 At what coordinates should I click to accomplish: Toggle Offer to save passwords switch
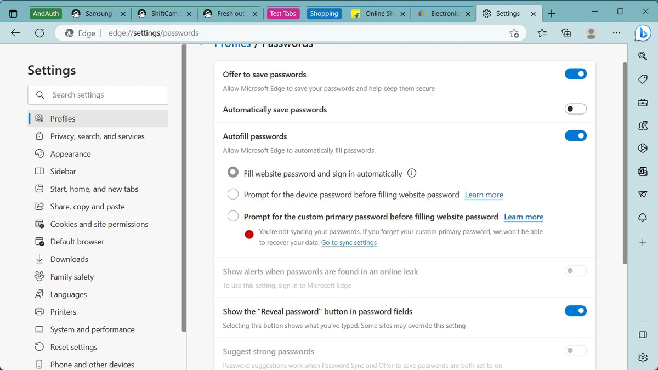tap(575, 74)
